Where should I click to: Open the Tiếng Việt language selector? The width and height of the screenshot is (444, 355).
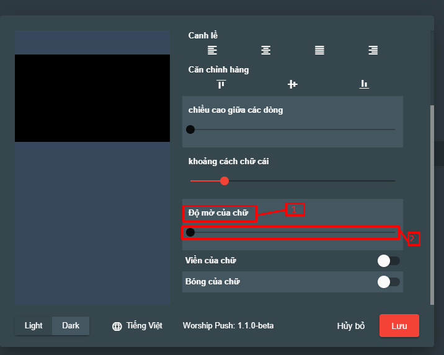137,326
